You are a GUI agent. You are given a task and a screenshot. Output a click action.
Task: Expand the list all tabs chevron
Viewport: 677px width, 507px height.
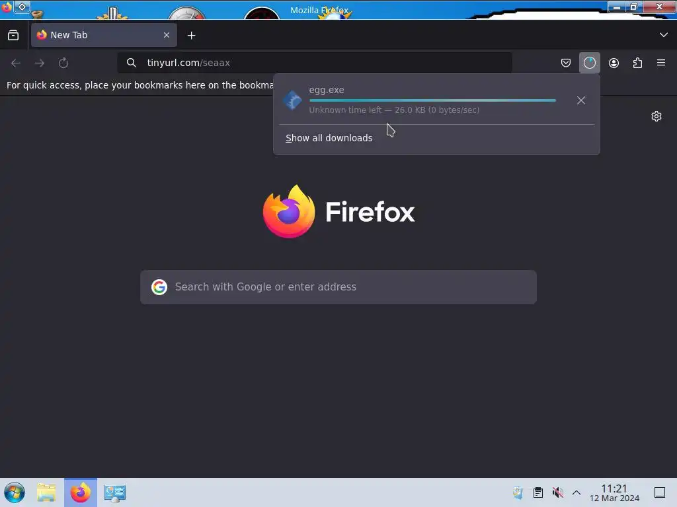pyautogui.click(x=664, y=35)
